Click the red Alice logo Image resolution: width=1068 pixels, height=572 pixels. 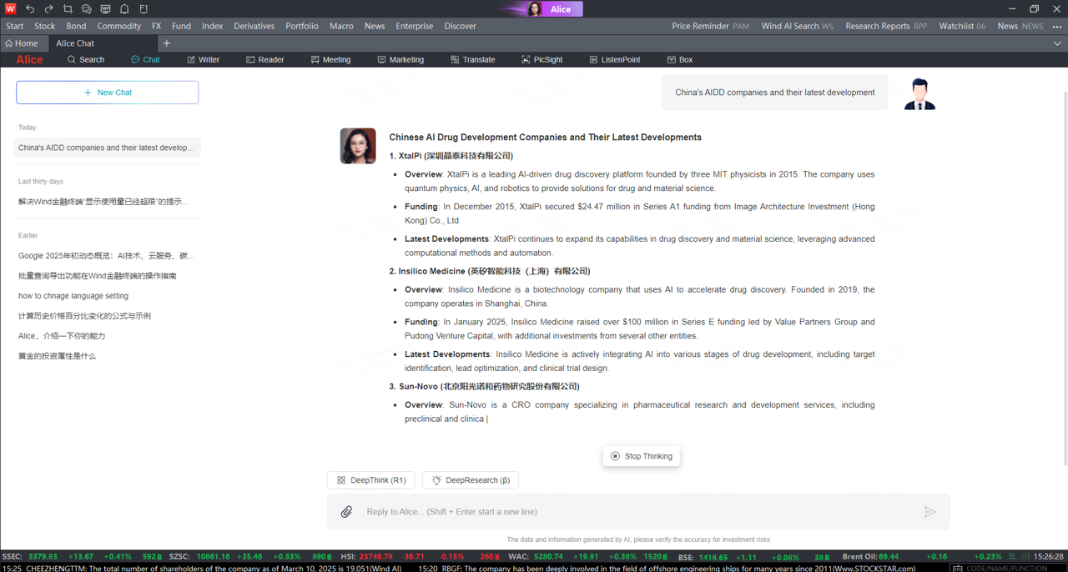pyautogui.click(x=29, y=60)
